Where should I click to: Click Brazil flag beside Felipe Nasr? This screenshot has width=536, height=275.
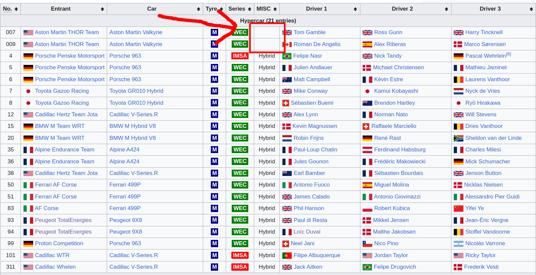(x=287, y=56)
